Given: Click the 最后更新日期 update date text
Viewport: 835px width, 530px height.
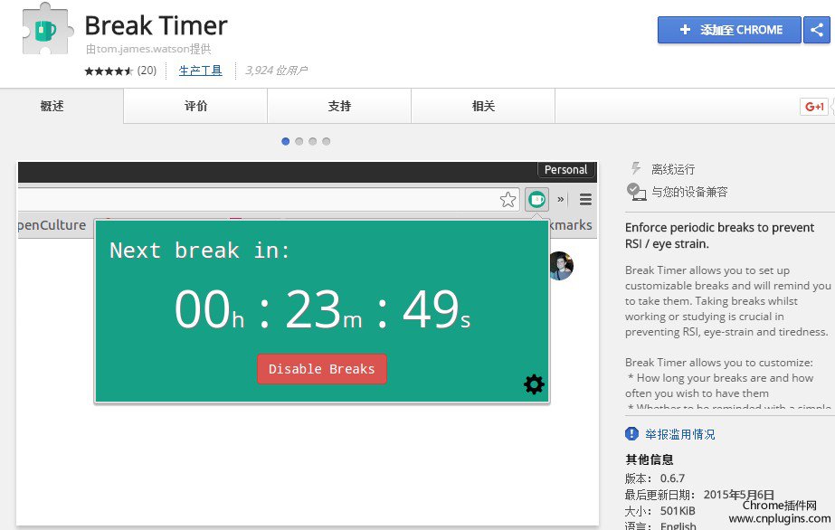Looking at the screenshot, I should click(699, 495).
